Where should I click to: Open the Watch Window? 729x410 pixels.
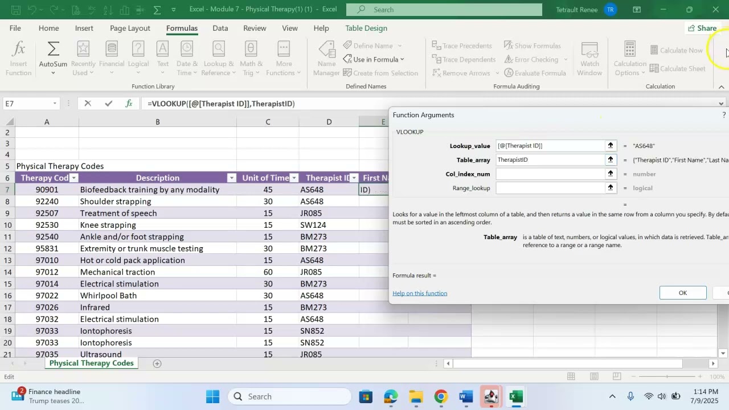coord(589,59)
